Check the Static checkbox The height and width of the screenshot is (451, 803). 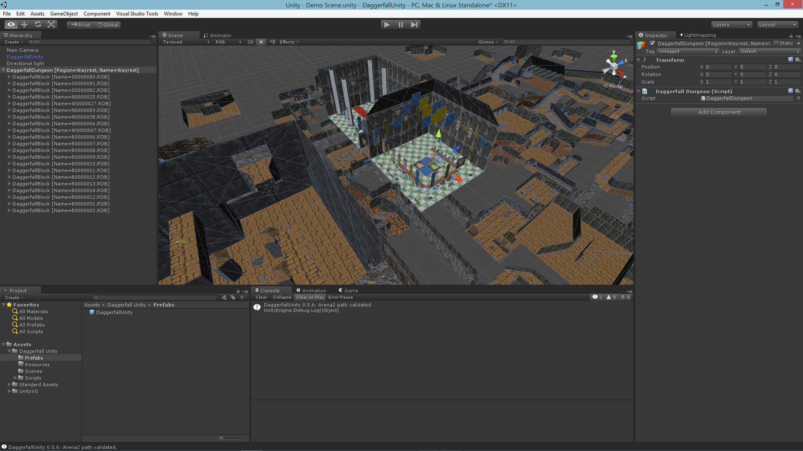(776, 43)
